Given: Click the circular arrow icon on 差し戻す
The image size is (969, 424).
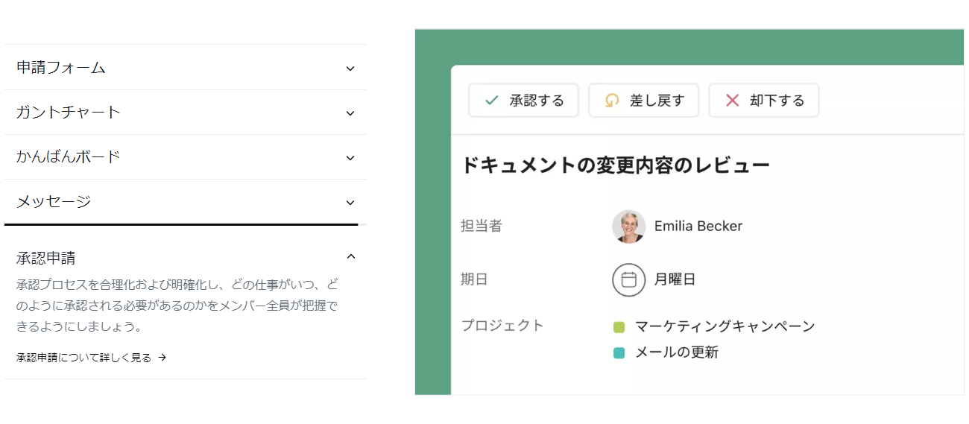Looking at the screenshot, I should 611,101.
